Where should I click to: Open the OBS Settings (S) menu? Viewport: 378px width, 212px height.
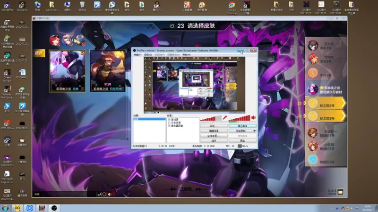[148, 55]
